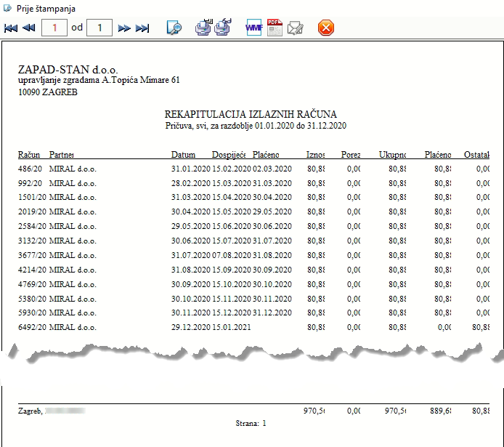Select invoice number 4214/20
The image size is (504, 447).
tap(32, 270)
